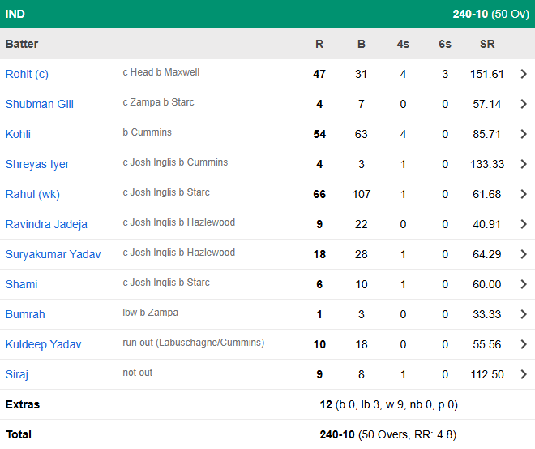Click the 6s column header

pyautogui.click(x=445, y=44)
